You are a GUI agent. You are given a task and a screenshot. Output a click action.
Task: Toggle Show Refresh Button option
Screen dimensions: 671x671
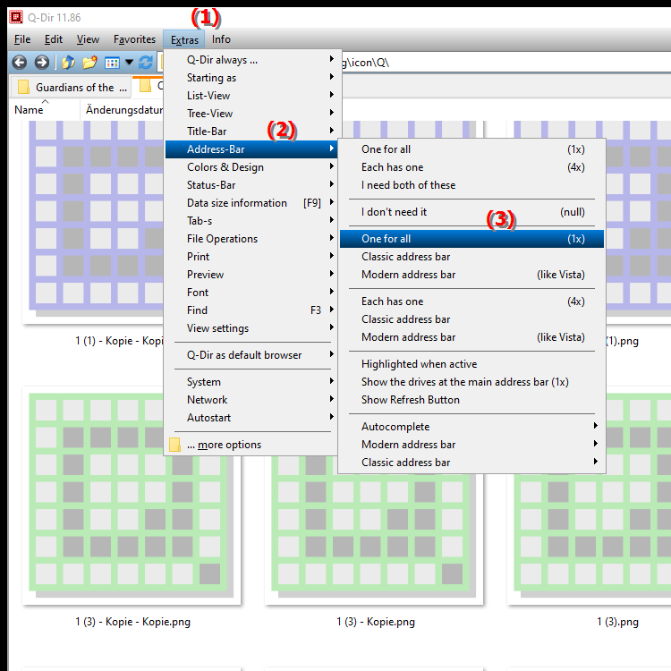tap(472, 400)
